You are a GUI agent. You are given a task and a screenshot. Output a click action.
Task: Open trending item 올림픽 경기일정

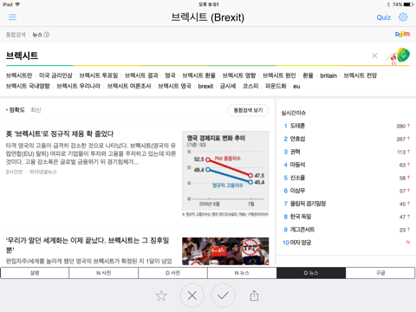tap(308, 204)
